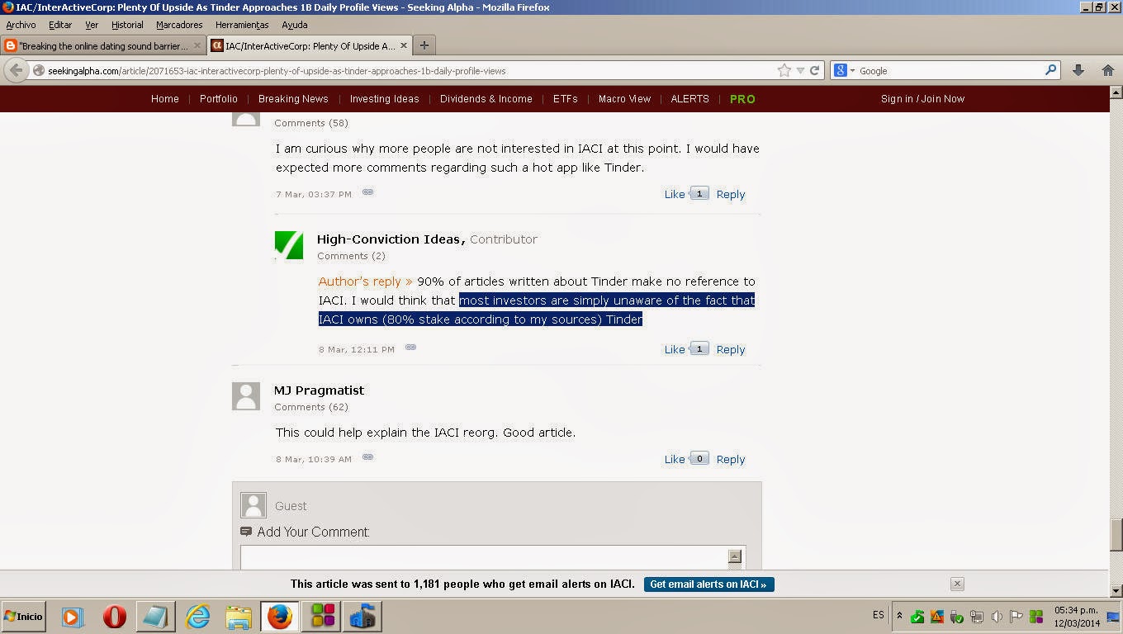Open the Ayuda menu

(x=295, y=25)
